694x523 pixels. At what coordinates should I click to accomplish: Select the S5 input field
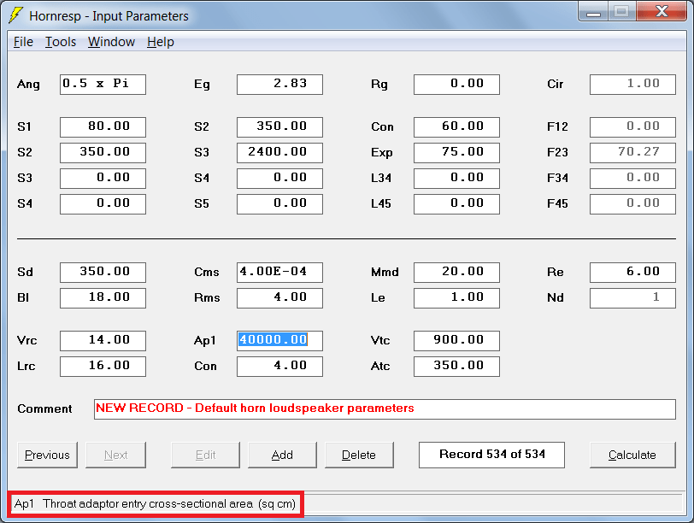click(279, 204)
